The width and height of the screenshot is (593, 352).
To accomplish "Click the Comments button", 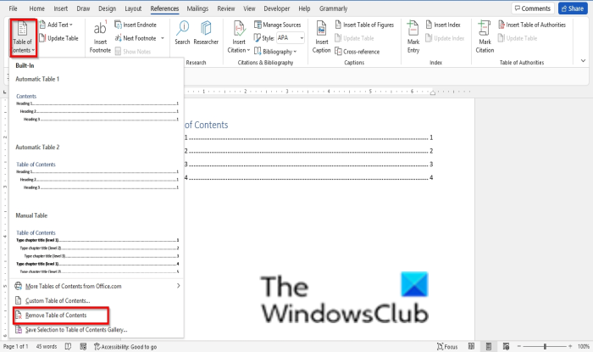I will pos(533,8).
